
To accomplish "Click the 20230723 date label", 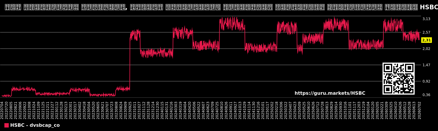I will (112, 110).
